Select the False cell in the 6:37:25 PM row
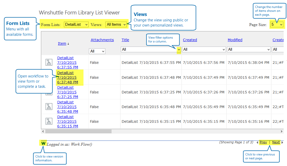 click(94, 92)
